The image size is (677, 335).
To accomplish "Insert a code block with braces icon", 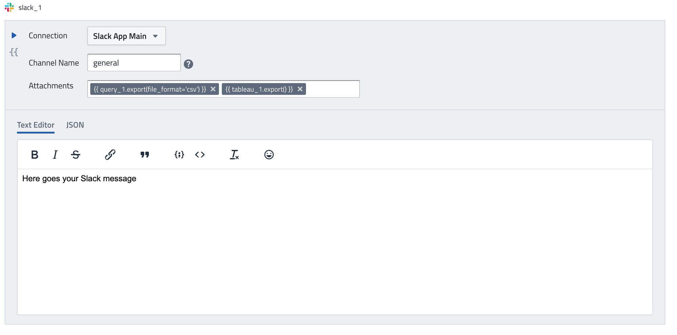I will pos(179,155).
